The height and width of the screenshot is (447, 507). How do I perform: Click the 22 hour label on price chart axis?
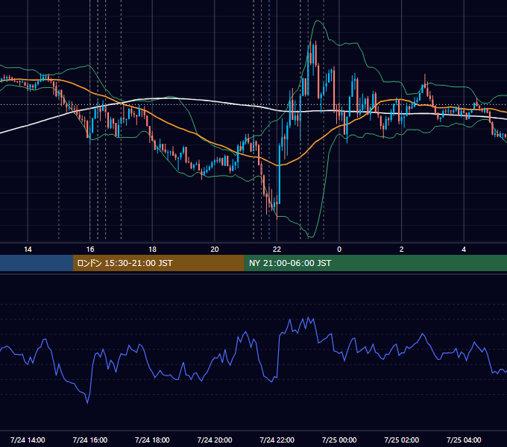tap(277, 249)
